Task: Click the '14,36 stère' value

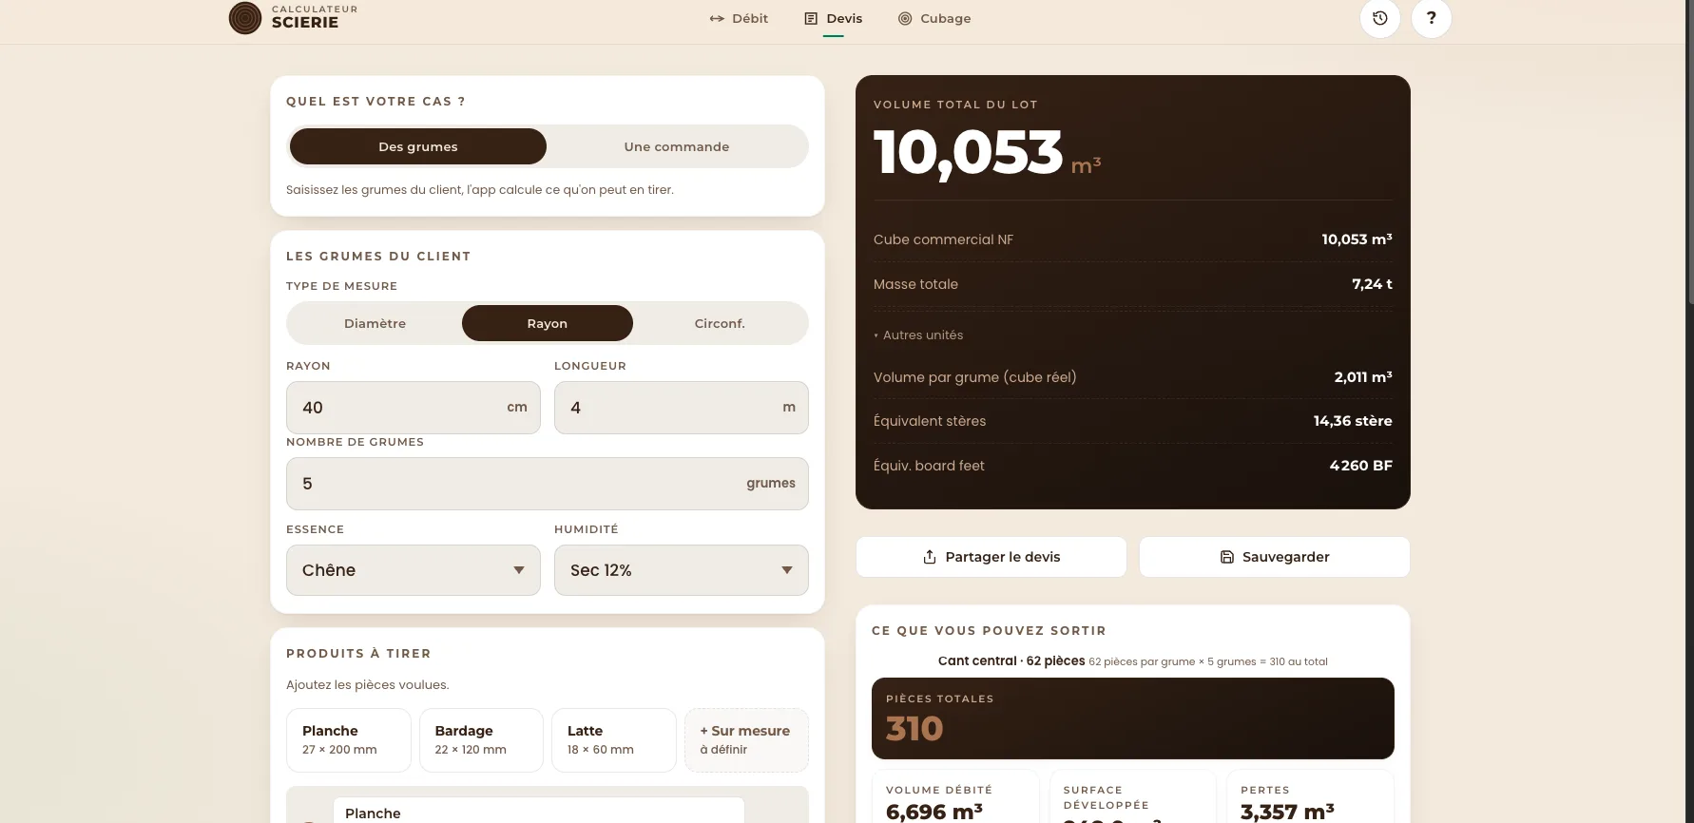Action: tap(1353, 421)
